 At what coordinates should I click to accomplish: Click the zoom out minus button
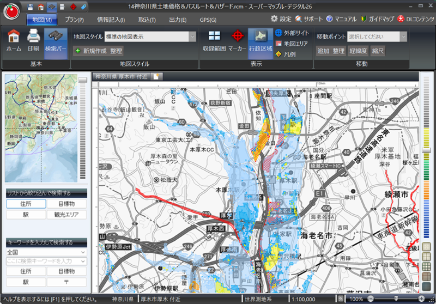click(x=371, y=299)
